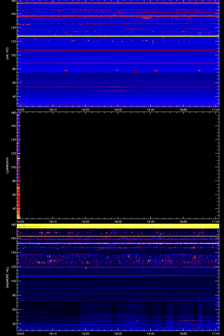Click the 16:00 tick label under Sagamore Hill
Image resolution: width=224 pixels, height=336 pixels.
click(20, 334)
